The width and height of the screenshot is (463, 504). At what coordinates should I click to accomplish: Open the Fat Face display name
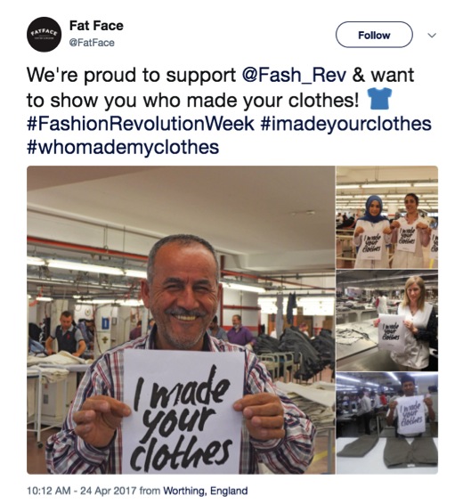(96, 26)
